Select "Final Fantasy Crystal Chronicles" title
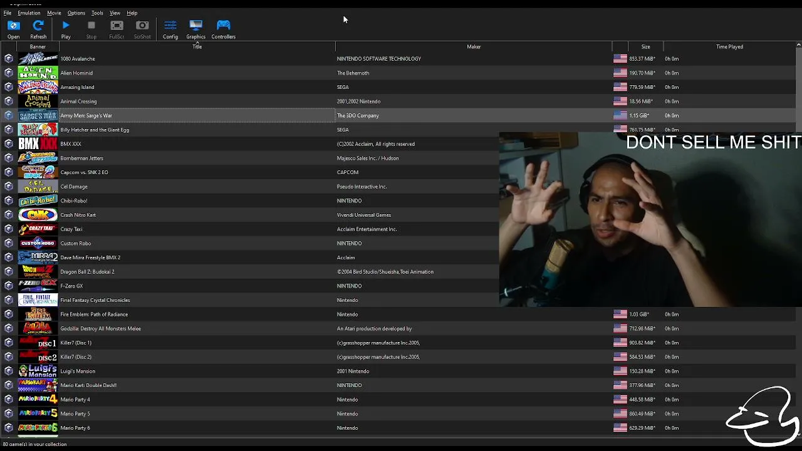 pyautogui.click(x=95, y=300)
